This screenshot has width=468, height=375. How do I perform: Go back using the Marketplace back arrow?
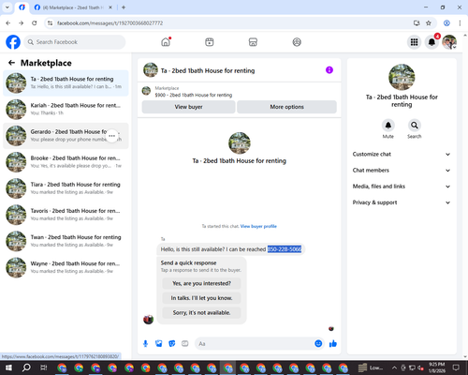click(x=11, y=63)
